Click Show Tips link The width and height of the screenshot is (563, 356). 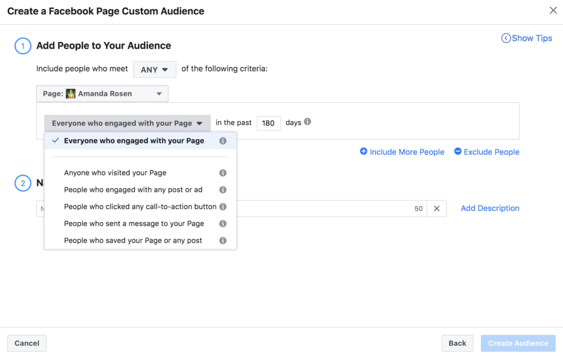coord(527,38)
